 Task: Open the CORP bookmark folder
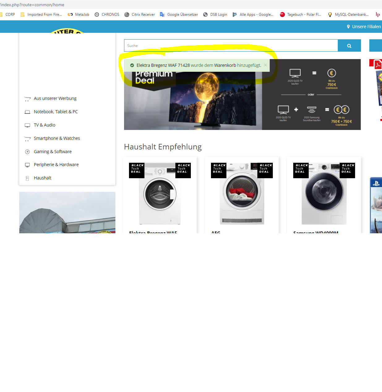pos(7,15)
